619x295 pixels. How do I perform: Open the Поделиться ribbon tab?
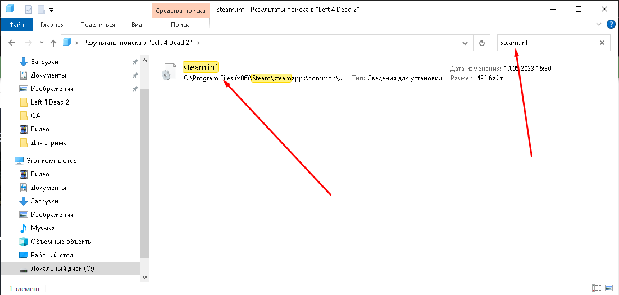click(x=98, y=25)
